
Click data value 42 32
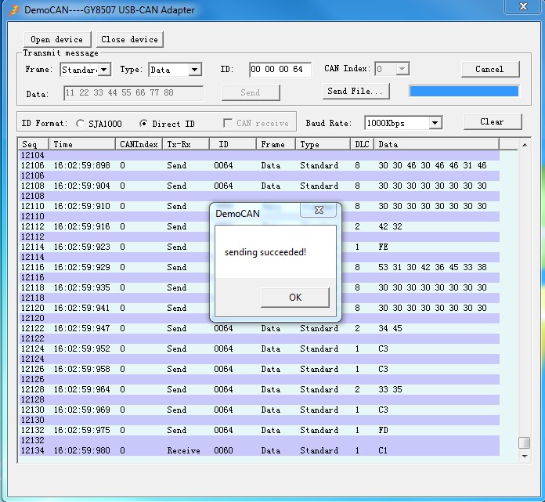pyautogui.click(x=390, y=226)
